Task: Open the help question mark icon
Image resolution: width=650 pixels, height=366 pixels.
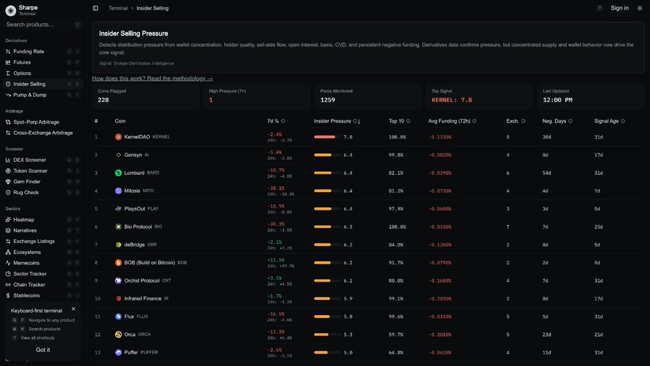Action: click(x=600, y=8)
